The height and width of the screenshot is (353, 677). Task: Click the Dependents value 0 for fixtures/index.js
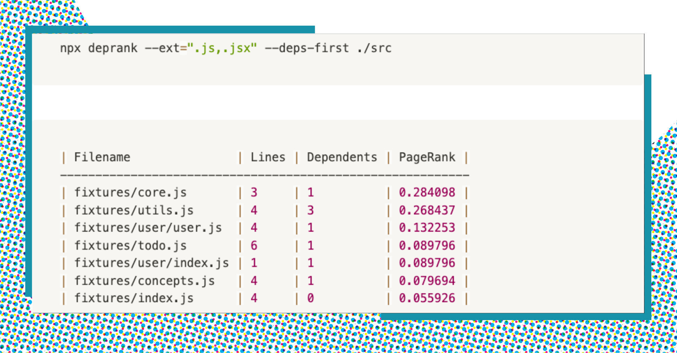311,298
